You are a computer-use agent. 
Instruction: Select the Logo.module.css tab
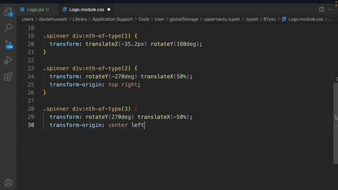[86, 9]
